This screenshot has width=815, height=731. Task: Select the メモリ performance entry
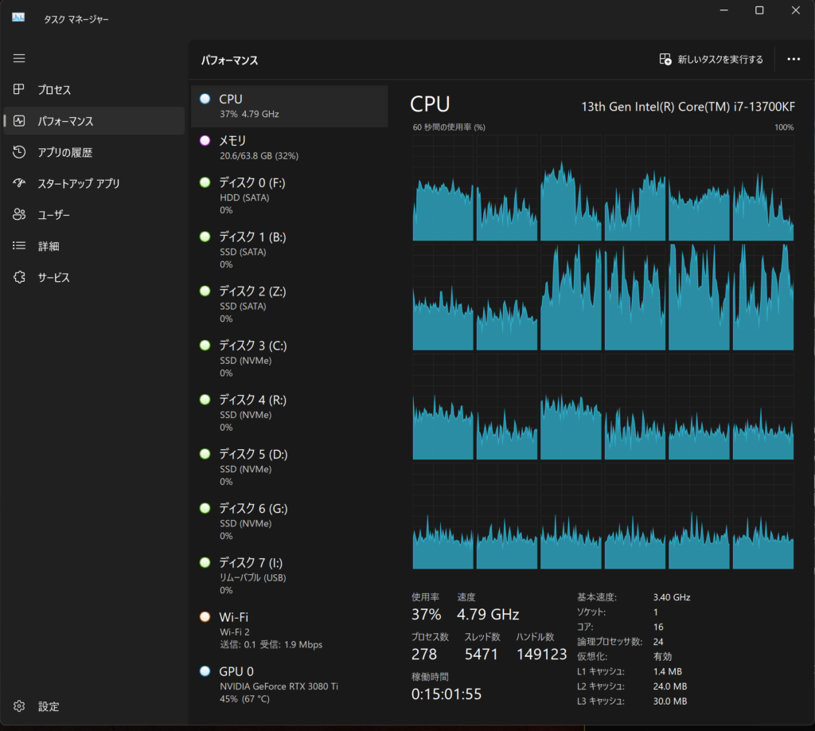(x=290, y=147)
